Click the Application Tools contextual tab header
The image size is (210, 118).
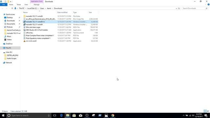pos(36,1)
